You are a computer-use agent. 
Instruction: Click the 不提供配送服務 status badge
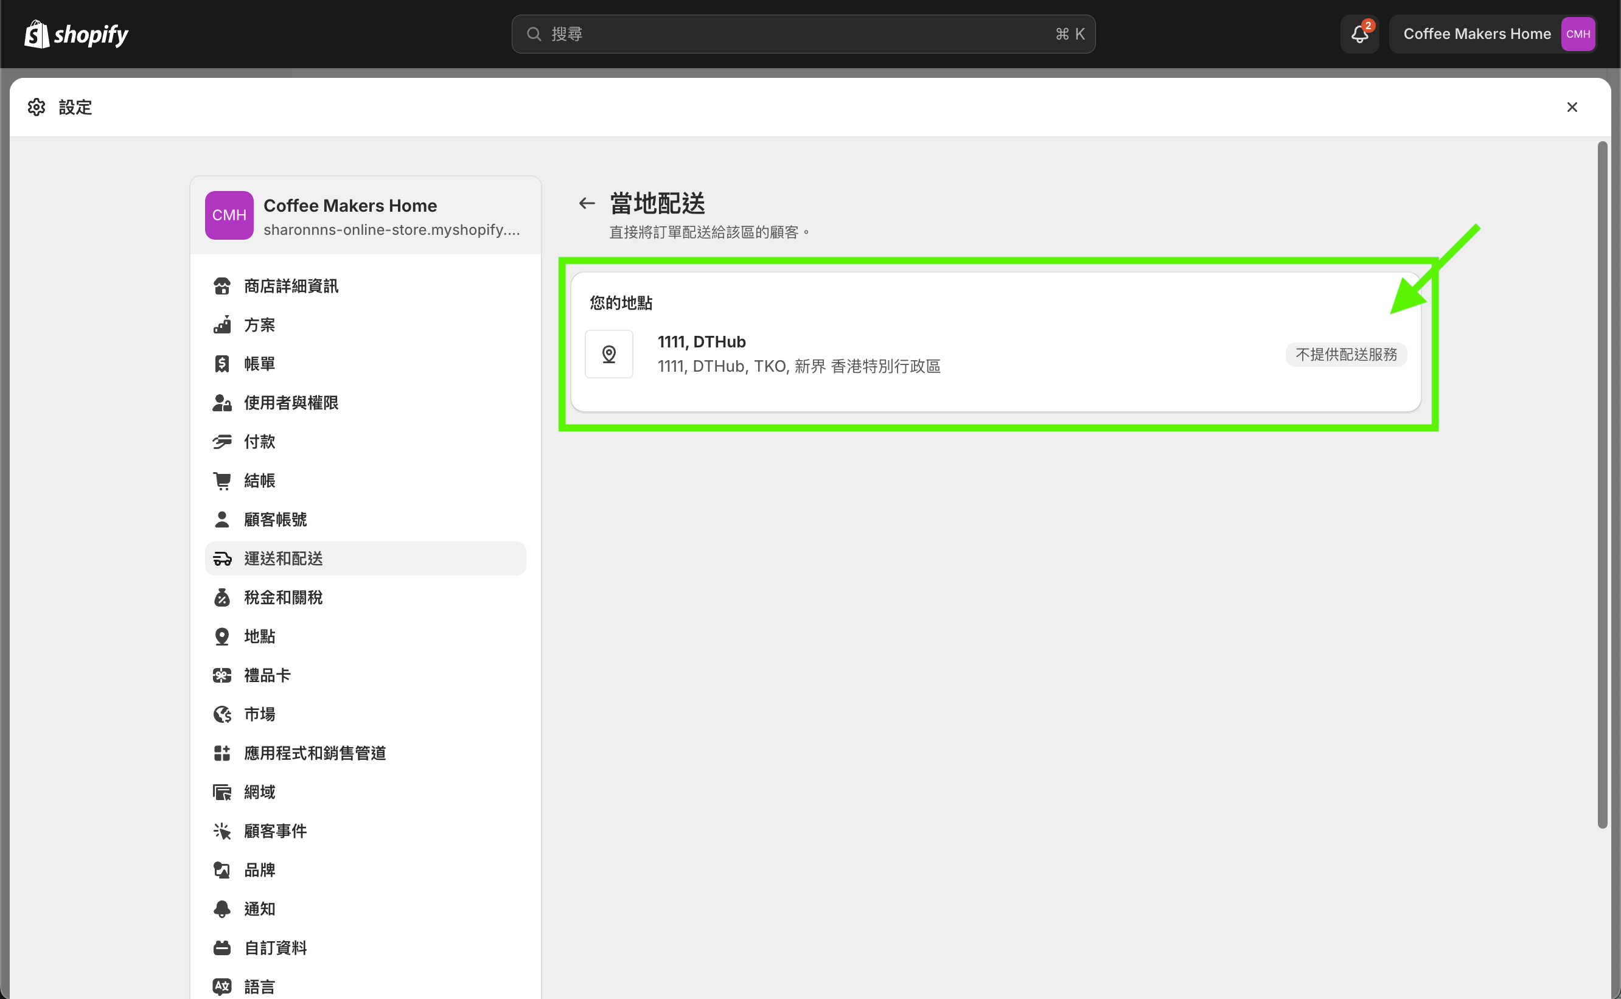pos(1346,355)
